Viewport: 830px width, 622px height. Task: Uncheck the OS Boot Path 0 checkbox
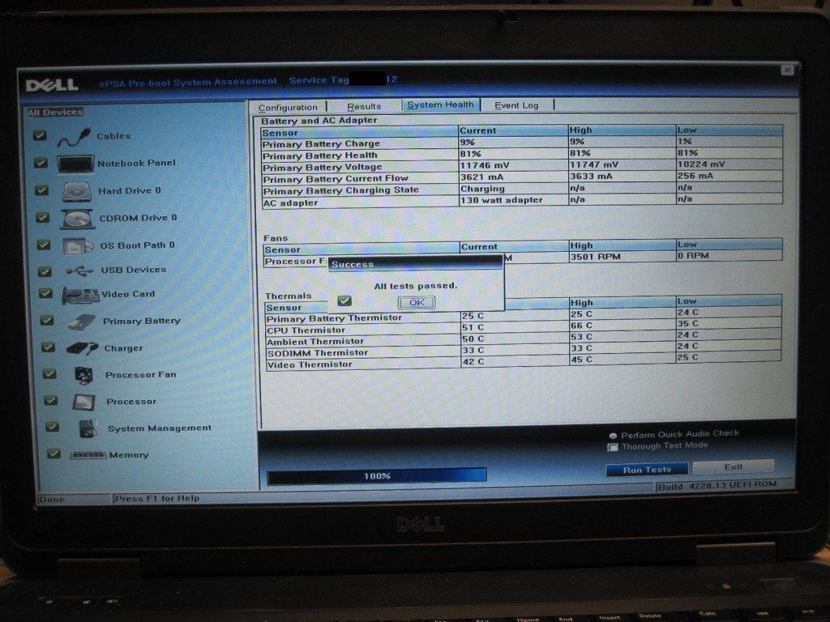point(44,245)
